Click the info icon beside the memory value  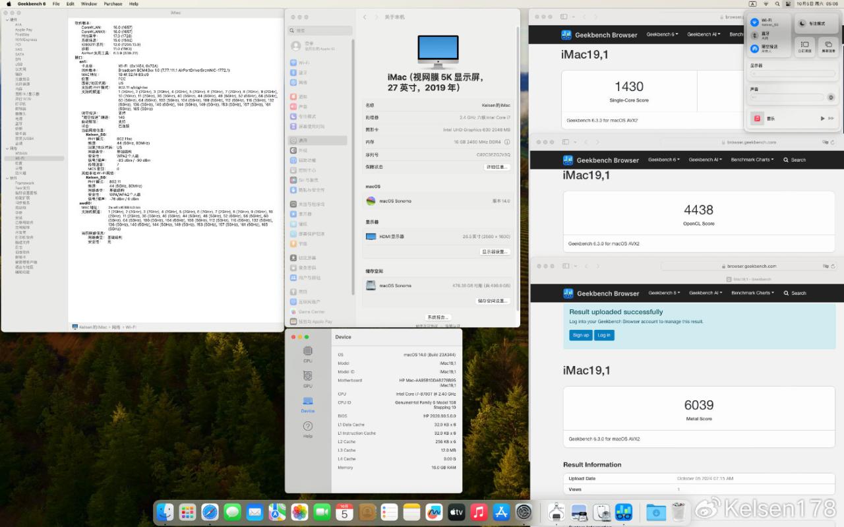(507, 142)
